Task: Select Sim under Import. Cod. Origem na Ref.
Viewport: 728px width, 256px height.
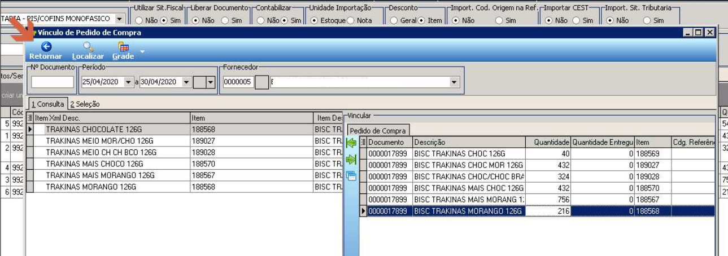Action: pos(505,20)
